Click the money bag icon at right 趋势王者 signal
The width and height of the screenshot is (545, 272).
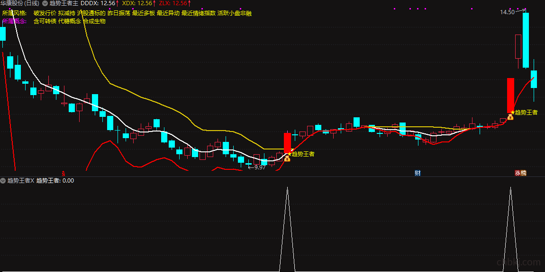[x=510, y=117]
